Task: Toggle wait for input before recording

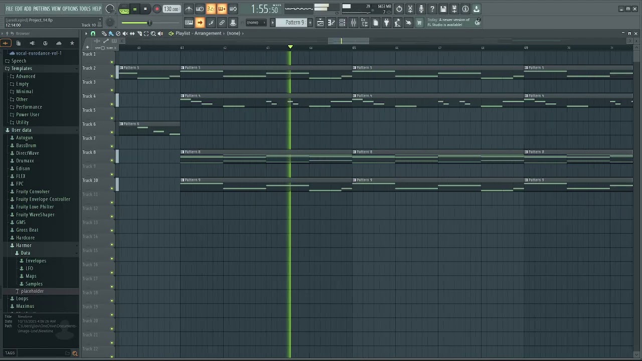Action: 200,9
